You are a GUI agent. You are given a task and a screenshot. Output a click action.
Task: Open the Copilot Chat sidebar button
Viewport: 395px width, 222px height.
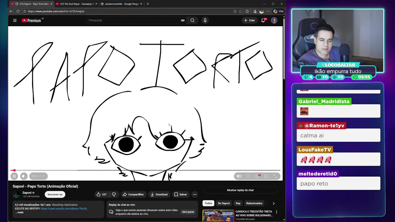coord(278,11)
